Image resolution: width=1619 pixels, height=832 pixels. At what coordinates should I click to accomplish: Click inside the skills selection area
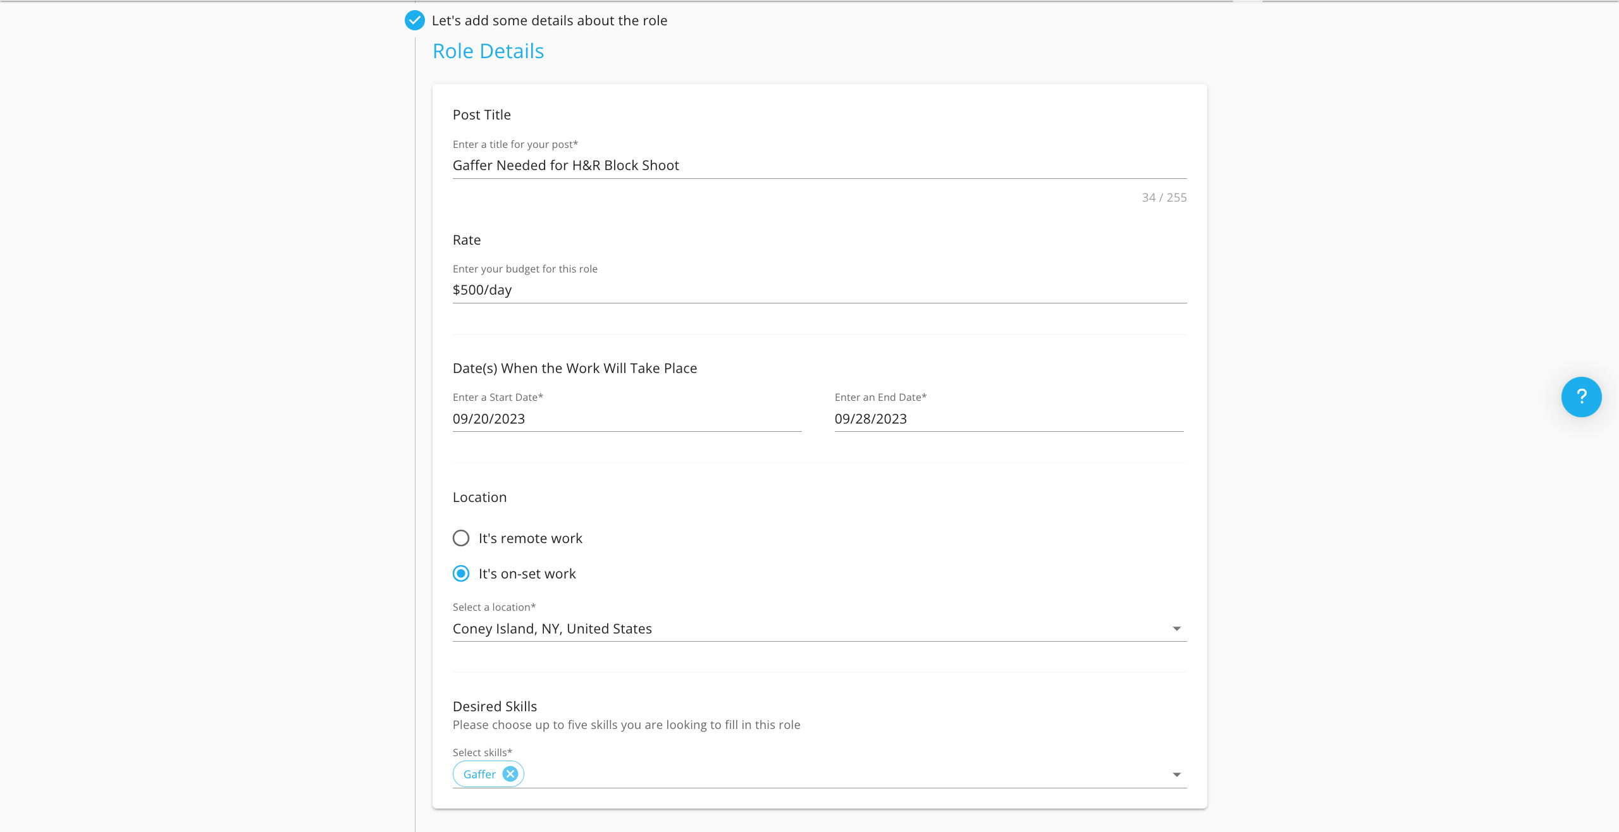(822, 774)
